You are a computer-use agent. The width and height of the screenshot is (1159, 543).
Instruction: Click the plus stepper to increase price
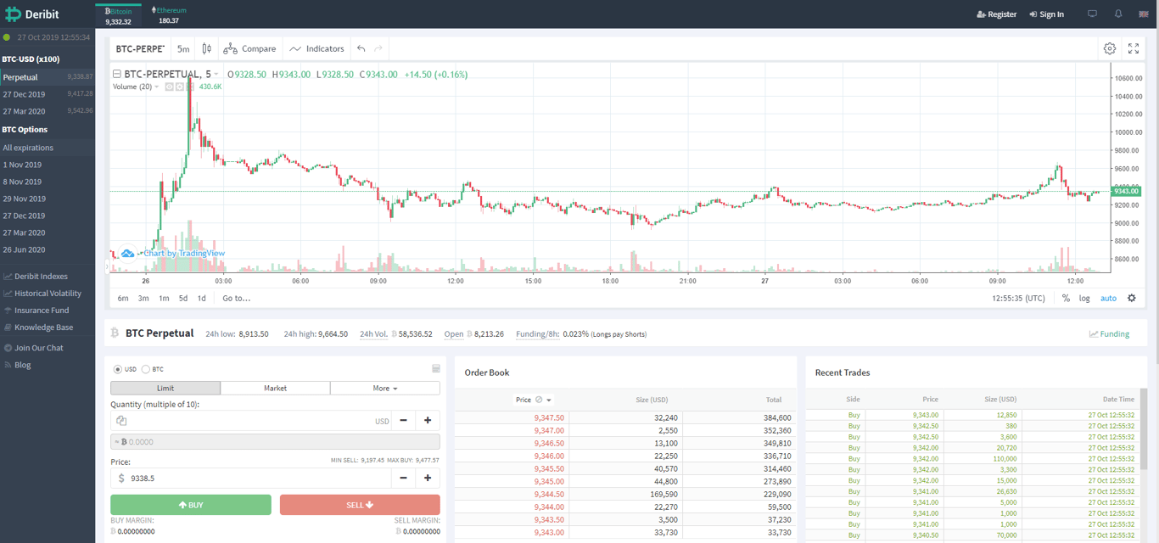pos(427,477)
